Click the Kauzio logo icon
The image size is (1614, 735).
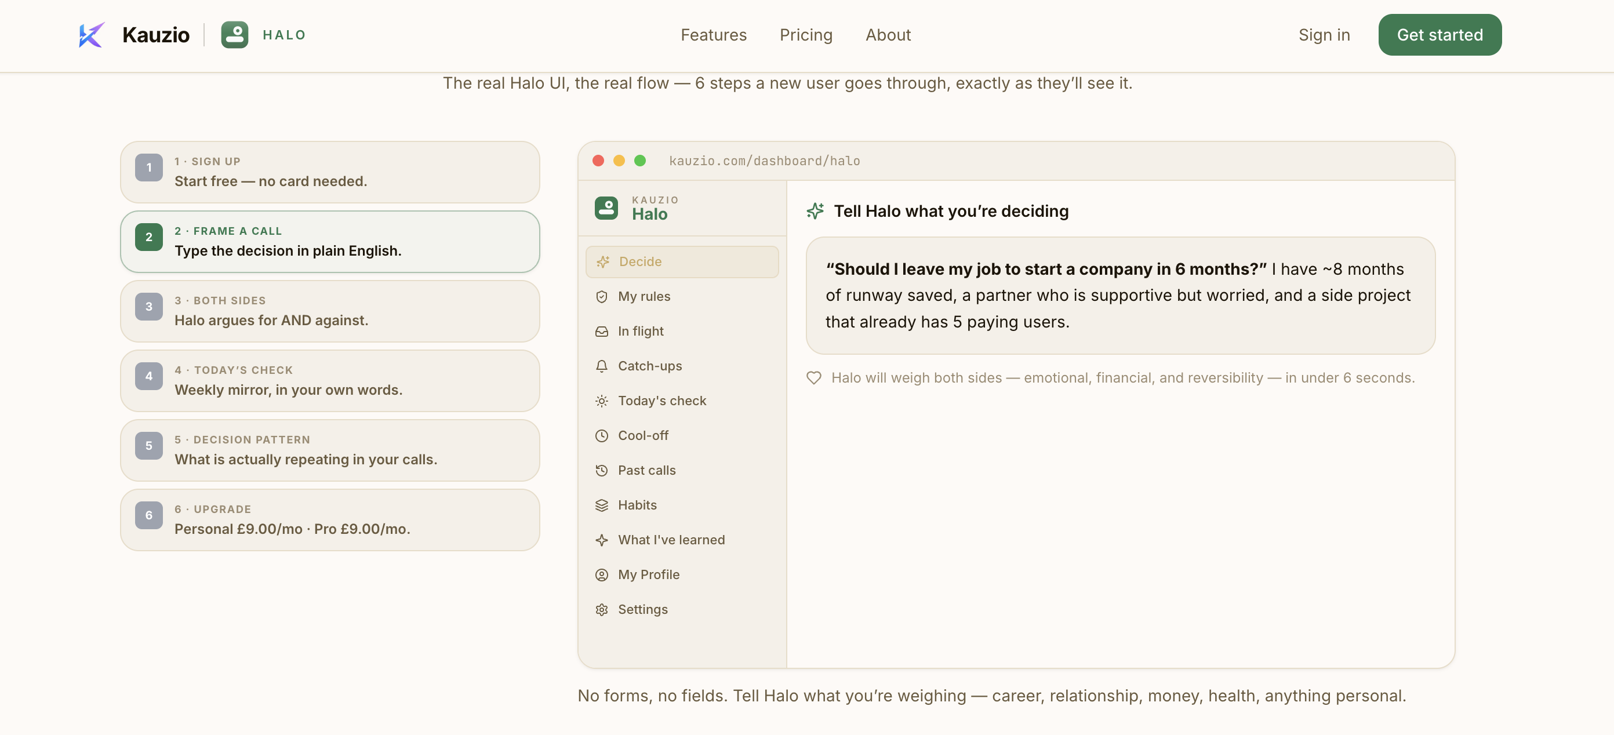pos(92,35)
